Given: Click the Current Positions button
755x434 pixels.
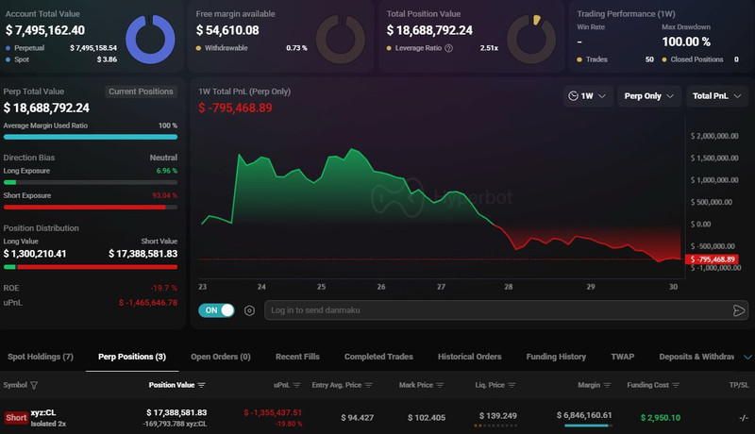Looking at the screenshot, I should 141,92.
